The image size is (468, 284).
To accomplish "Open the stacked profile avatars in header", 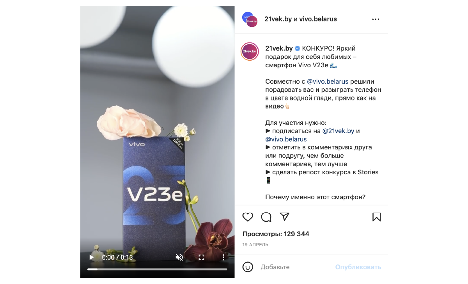I will coord(250,19).
